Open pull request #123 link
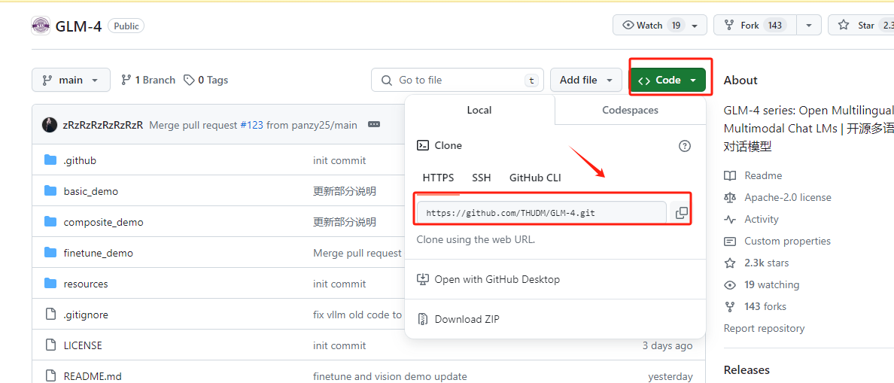This screenshot has width=894, height=383. (251, 125)
